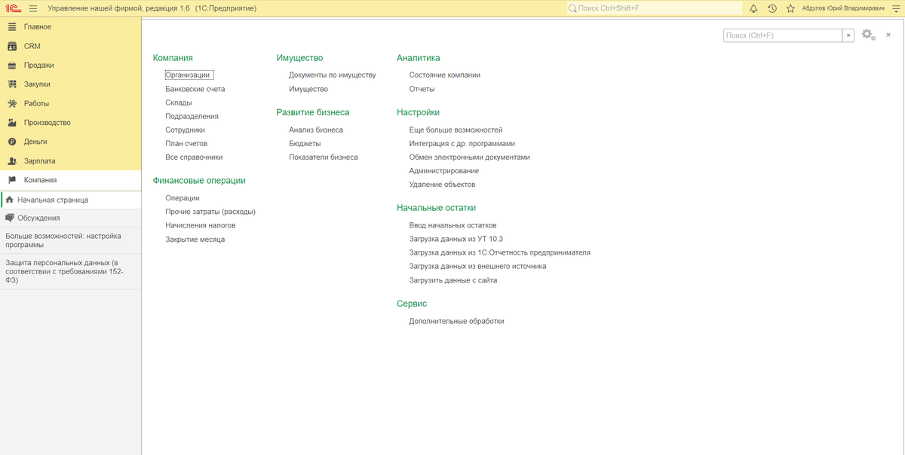Open Показатели бизнеса link

coord(324,157)
